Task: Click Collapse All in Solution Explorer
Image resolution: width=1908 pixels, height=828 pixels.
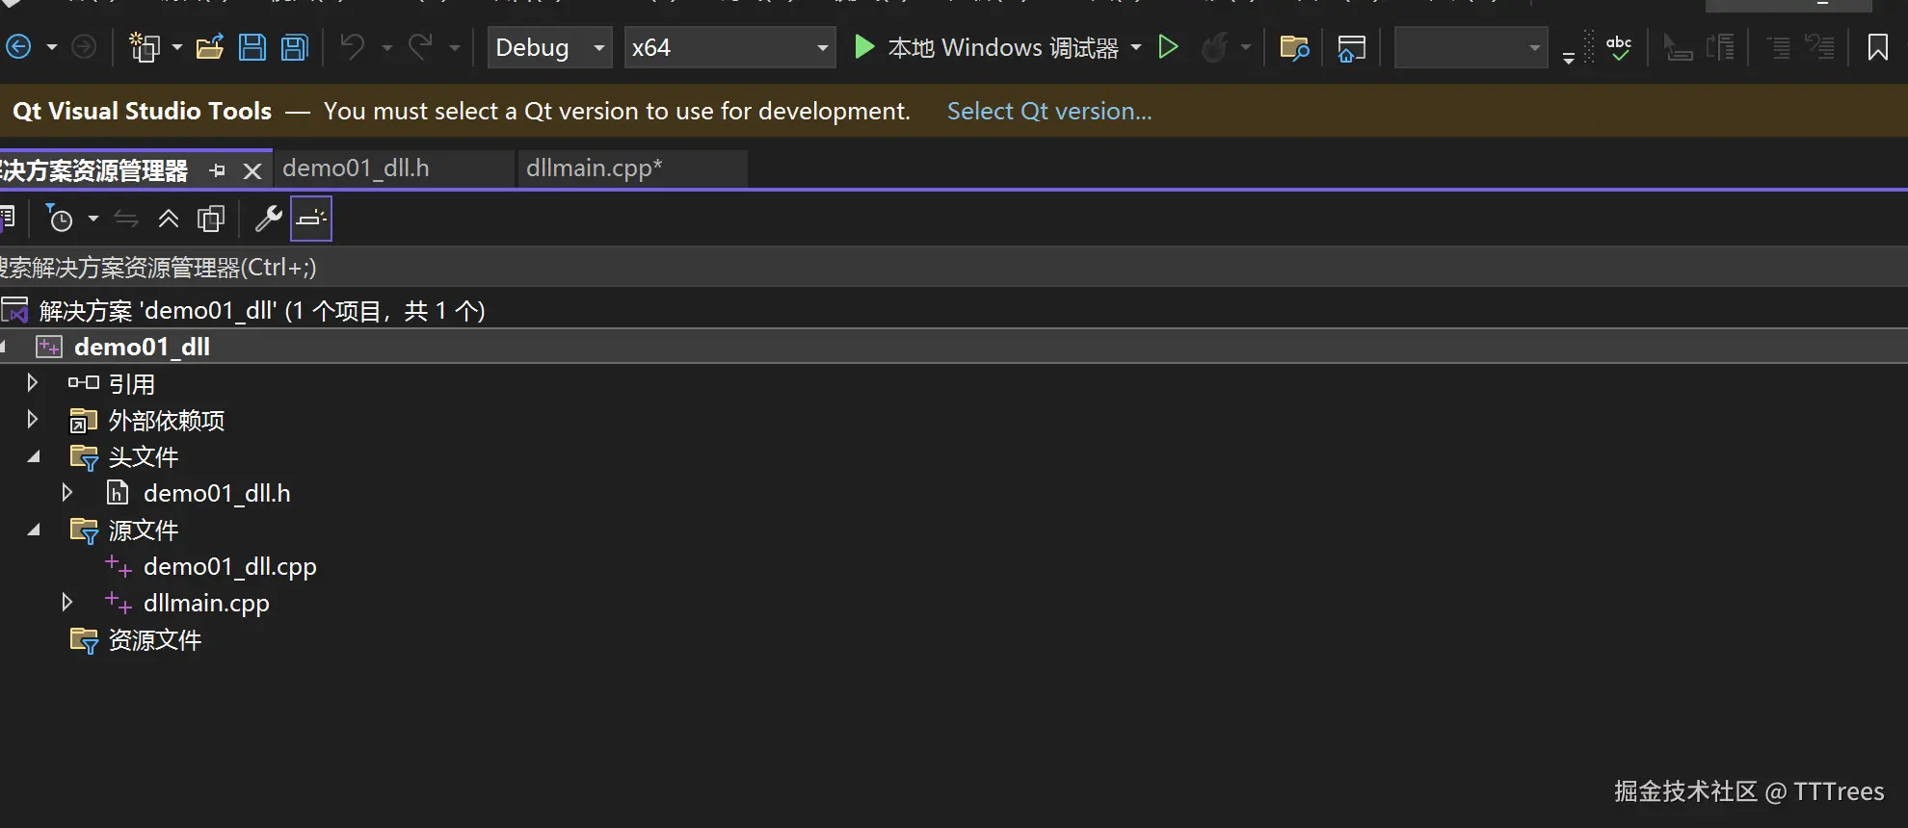Action: click(x=169, y=219)
